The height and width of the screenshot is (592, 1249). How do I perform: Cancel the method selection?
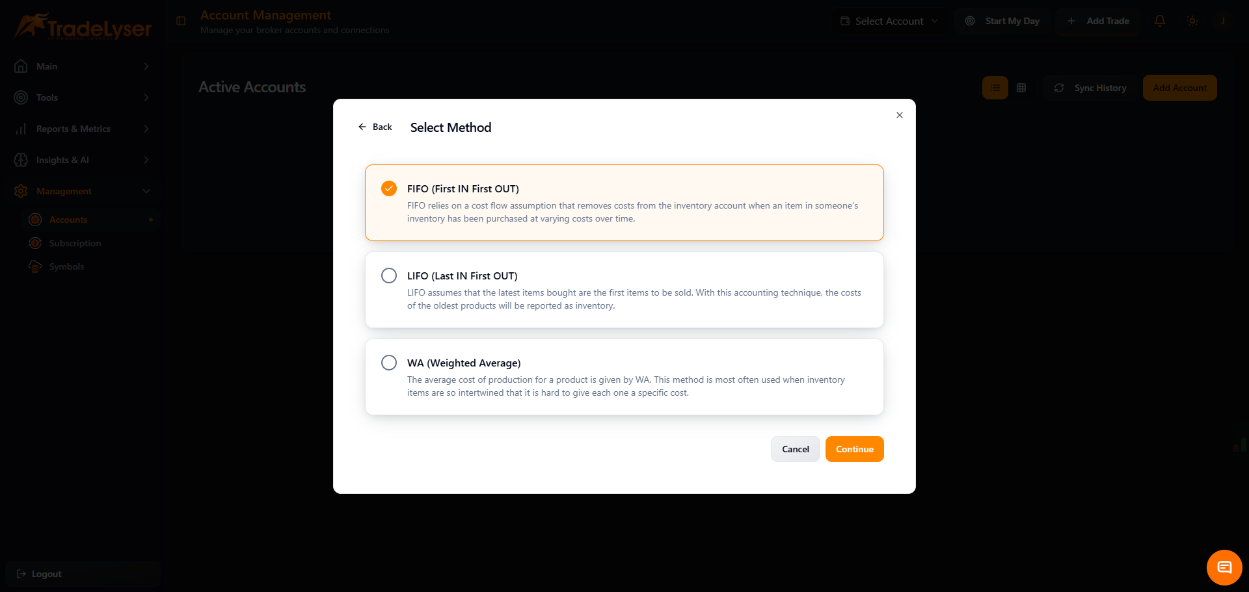795,448
